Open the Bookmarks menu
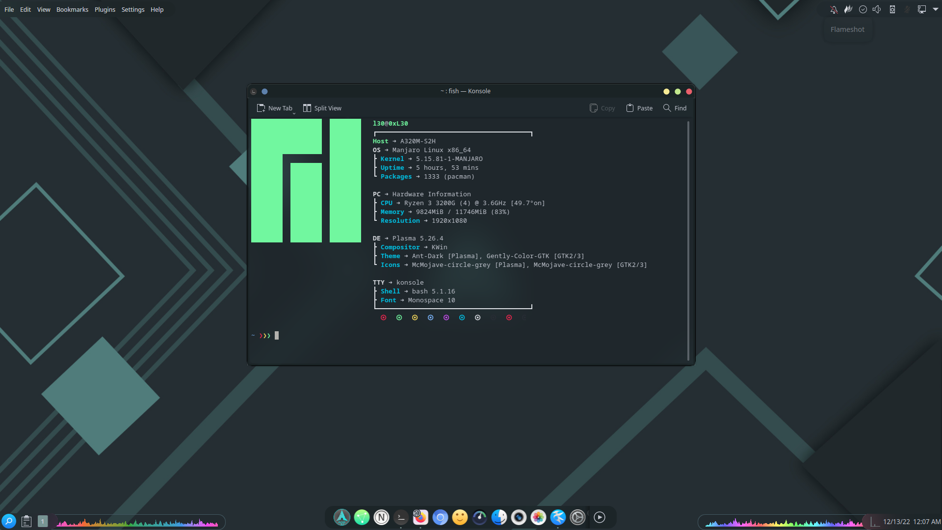The width and height of the screenshot is (942, 530). [x=72, y=9]
